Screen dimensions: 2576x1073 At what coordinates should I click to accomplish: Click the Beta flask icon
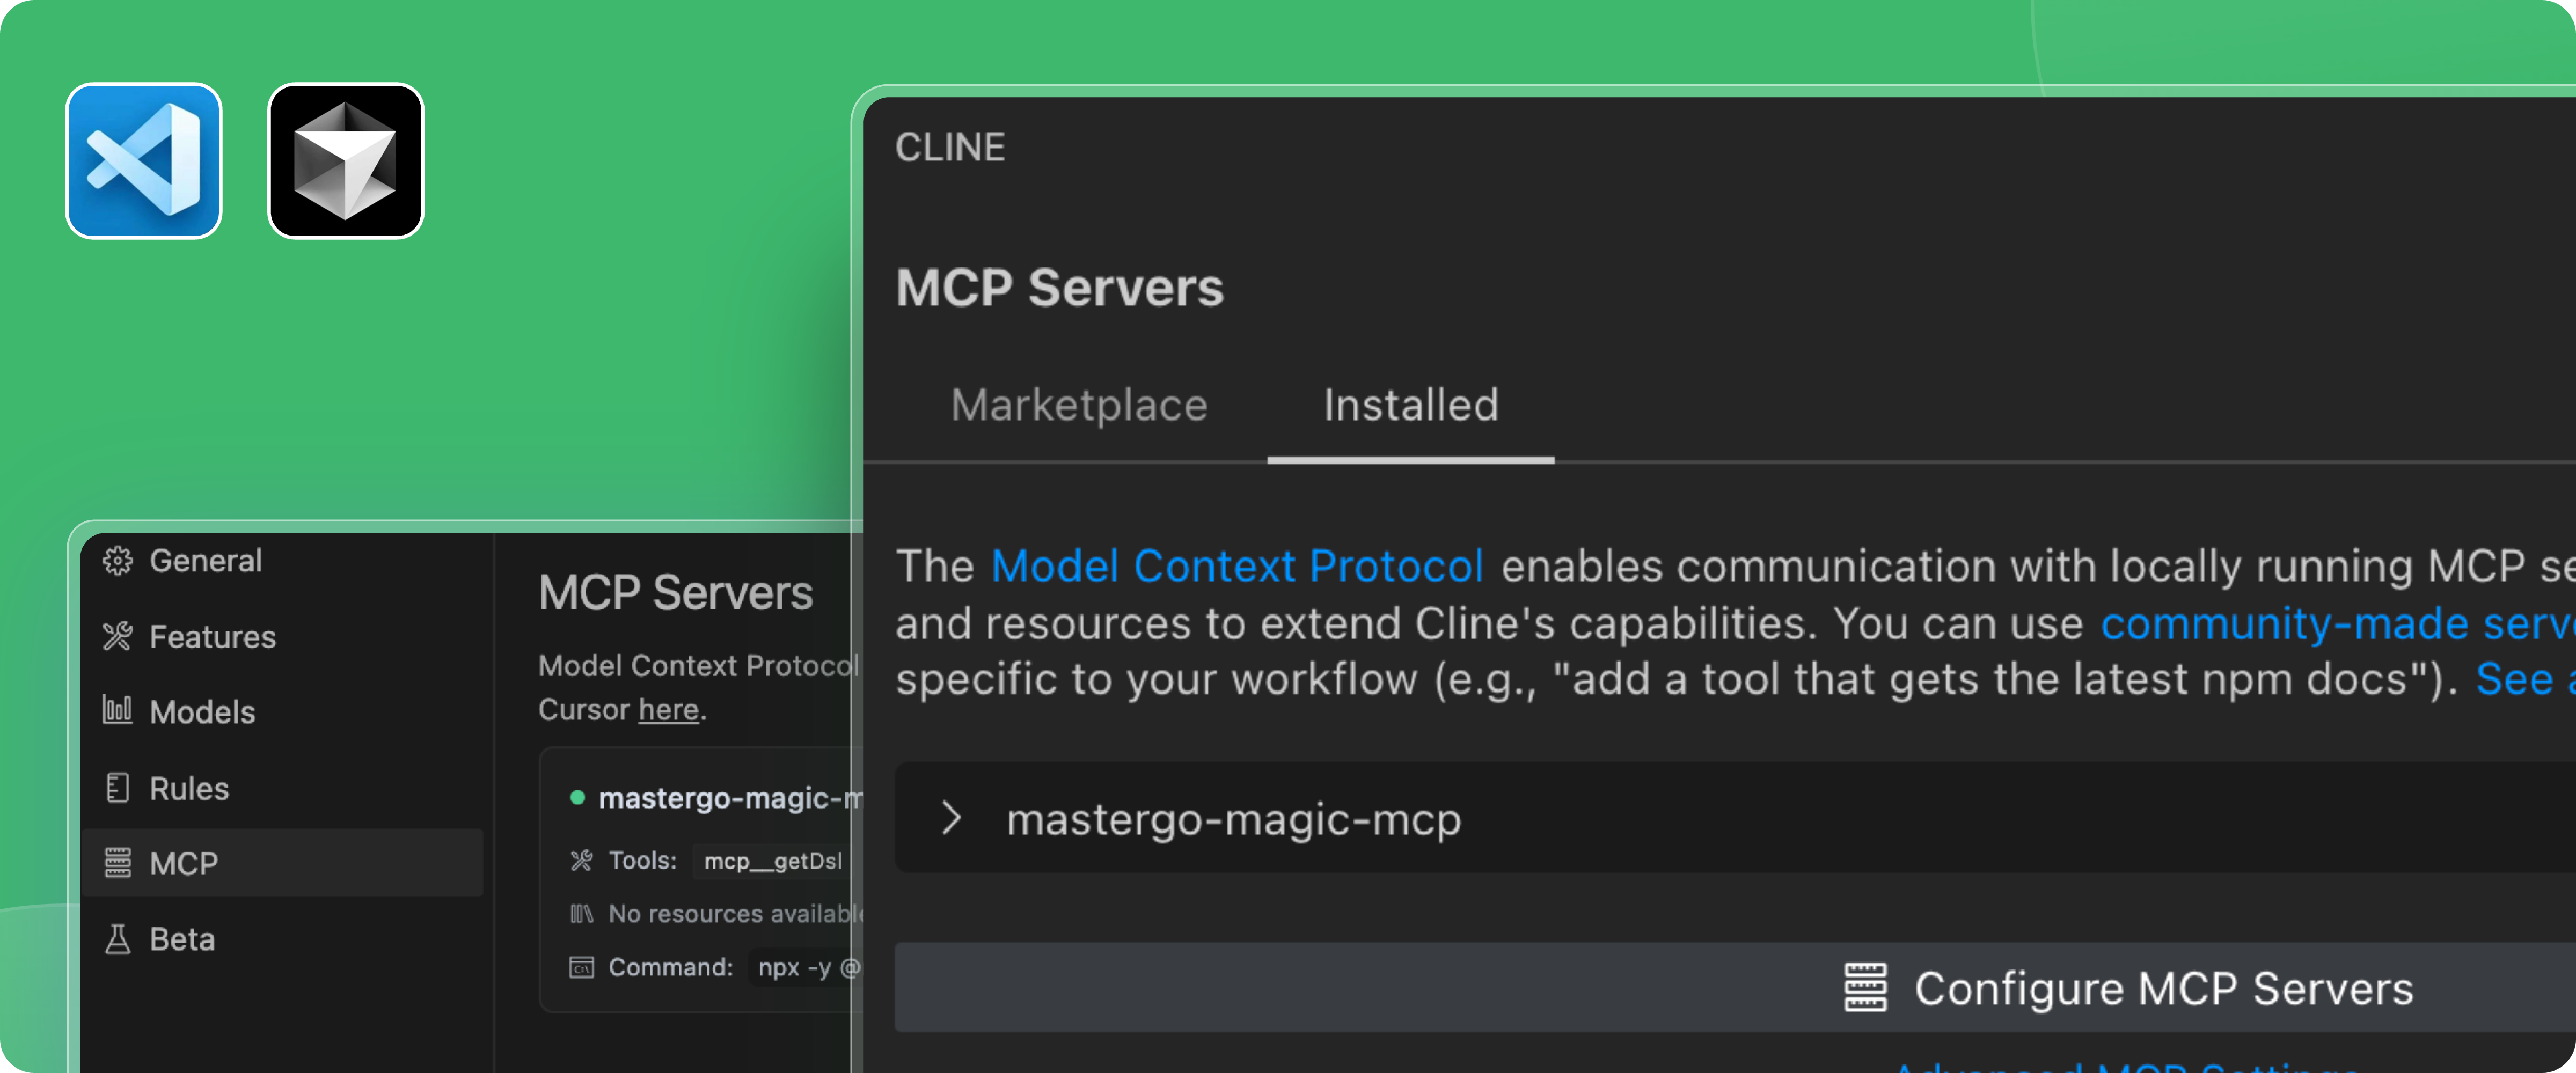(x=118, y=939)
